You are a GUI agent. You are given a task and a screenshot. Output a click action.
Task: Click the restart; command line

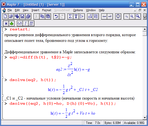coord(20,29)
